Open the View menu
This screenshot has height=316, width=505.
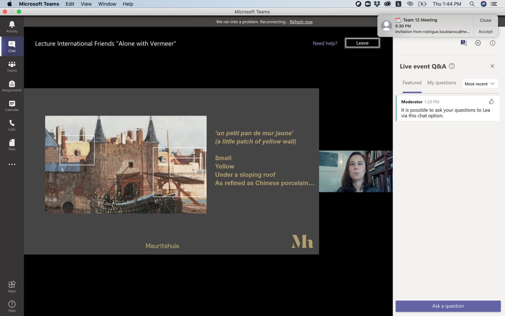[86, 4]
